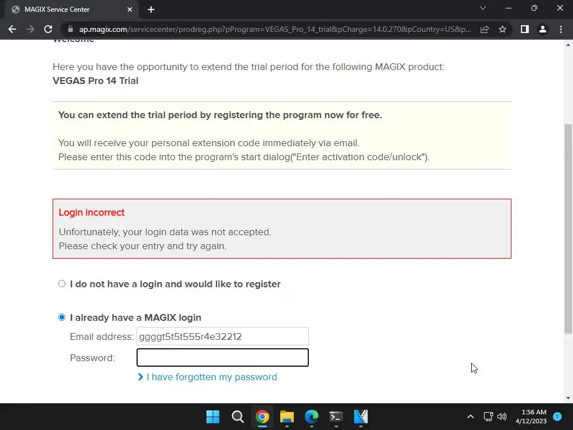Open the Chrome profile menu
This screenshot has height=430, width=573.
(543, 29)
